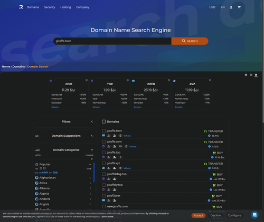Open the Security menu
The image size is (264, 222).
50,7
